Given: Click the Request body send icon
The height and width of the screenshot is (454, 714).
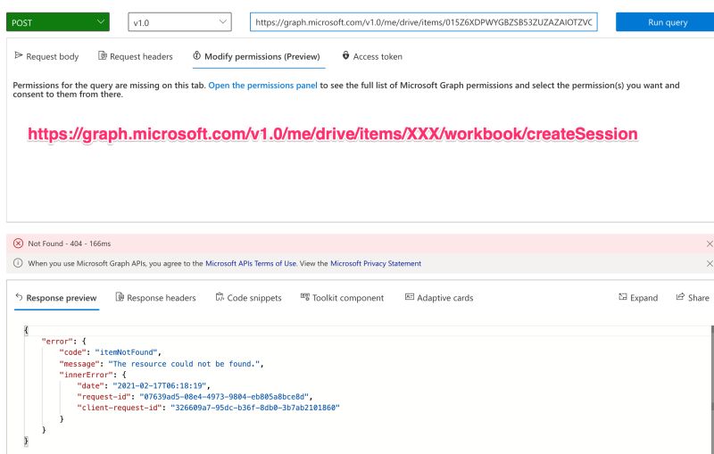Looking at the screenshot, I should (19, 55).
